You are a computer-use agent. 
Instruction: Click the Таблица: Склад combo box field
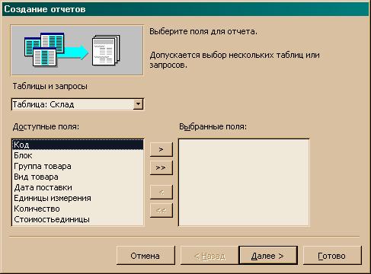coord(78,104)
